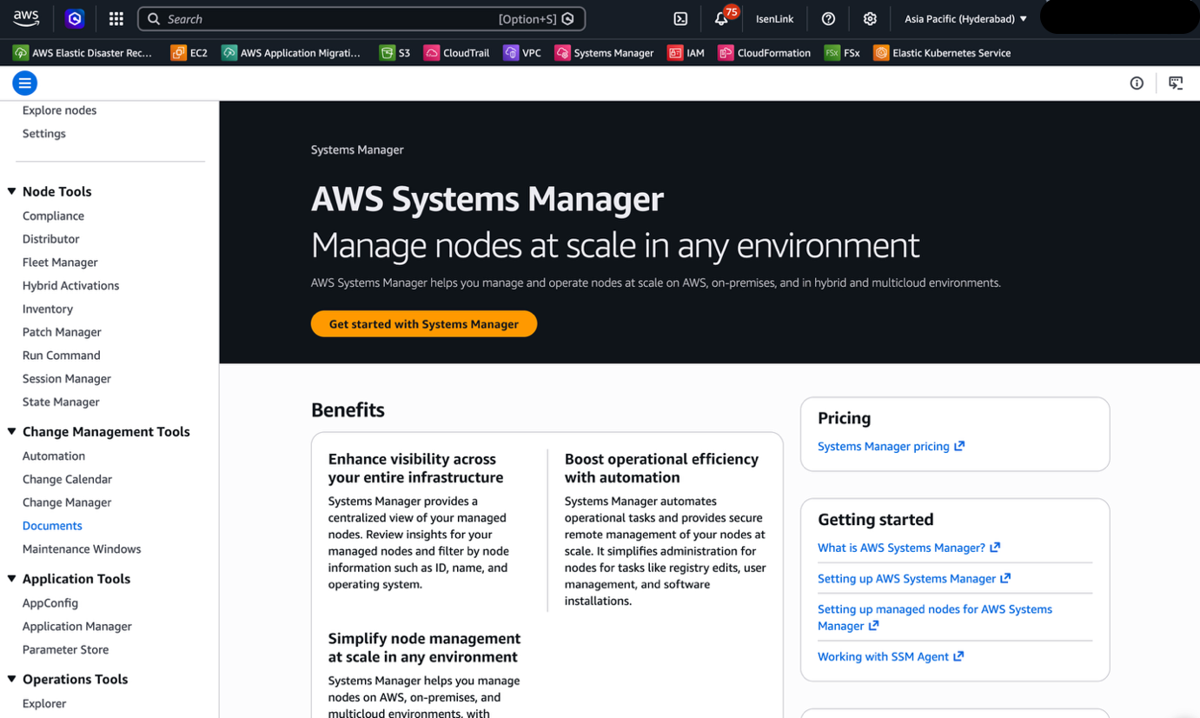Open What is AWS Systems Manager link
Viewport: 1200px width, 718px height.
909,548
